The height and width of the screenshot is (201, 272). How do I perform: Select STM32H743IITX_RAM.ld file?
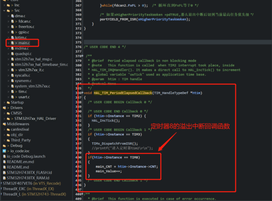coord(28,178)
